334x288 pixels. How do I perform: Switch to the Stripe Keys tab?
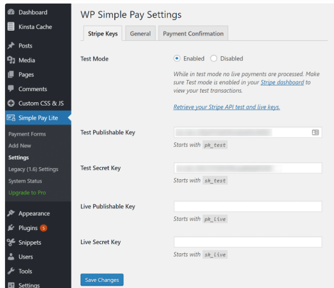(x=103, y=33)
